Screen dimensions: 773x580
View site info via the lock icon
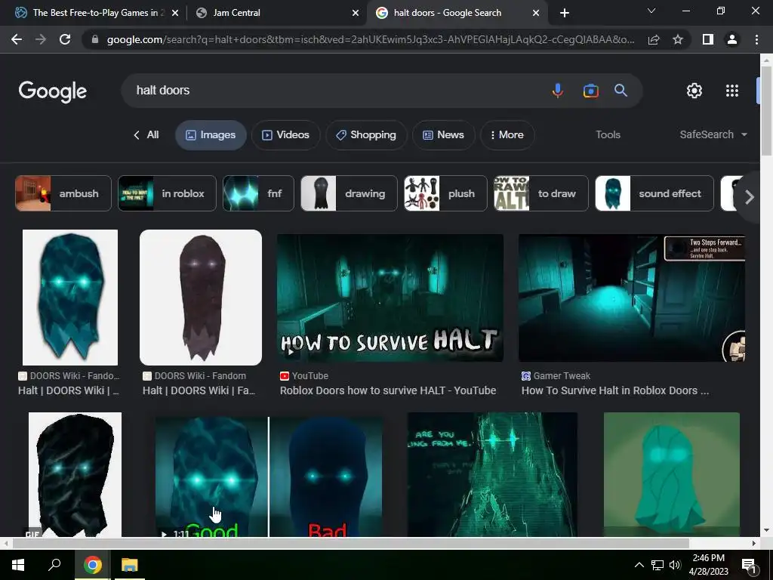click(95, 39)
